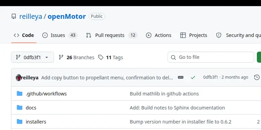Switch to the Actions tab

tap(158, 35)
